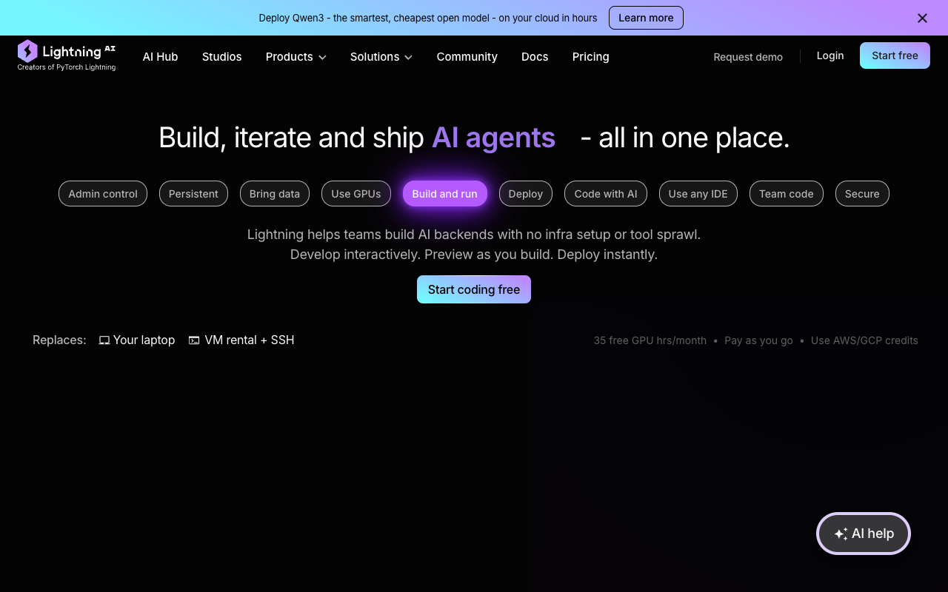Select the Team code pill
The image size is (948, 592).
(x=787, y=194)
